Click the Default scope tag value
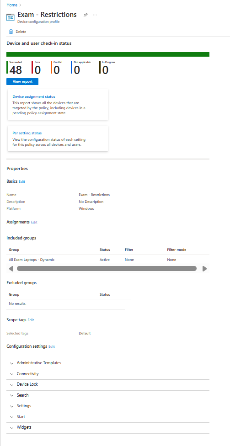The width and height of the screenshot is (230, 446). coord(85,334)
